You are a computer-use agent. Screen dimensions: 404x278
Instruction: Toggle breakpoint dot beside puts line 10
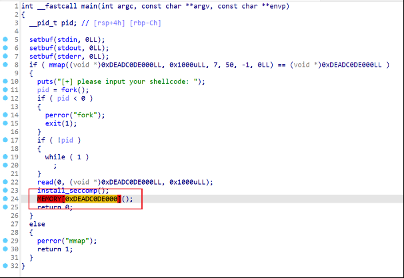tap(5, 81)
